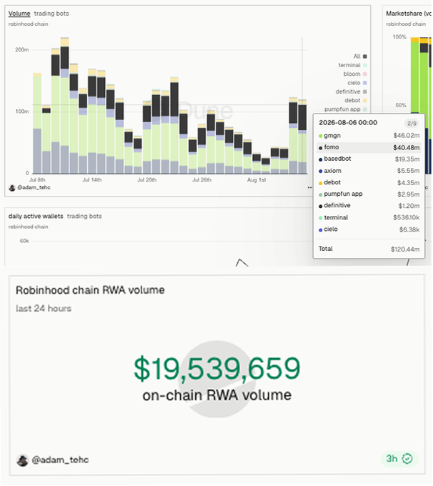This screenshot has height=486, width=433.
Task: Click the '100%' axis label in Marketshare
Action: click(399, 37)
